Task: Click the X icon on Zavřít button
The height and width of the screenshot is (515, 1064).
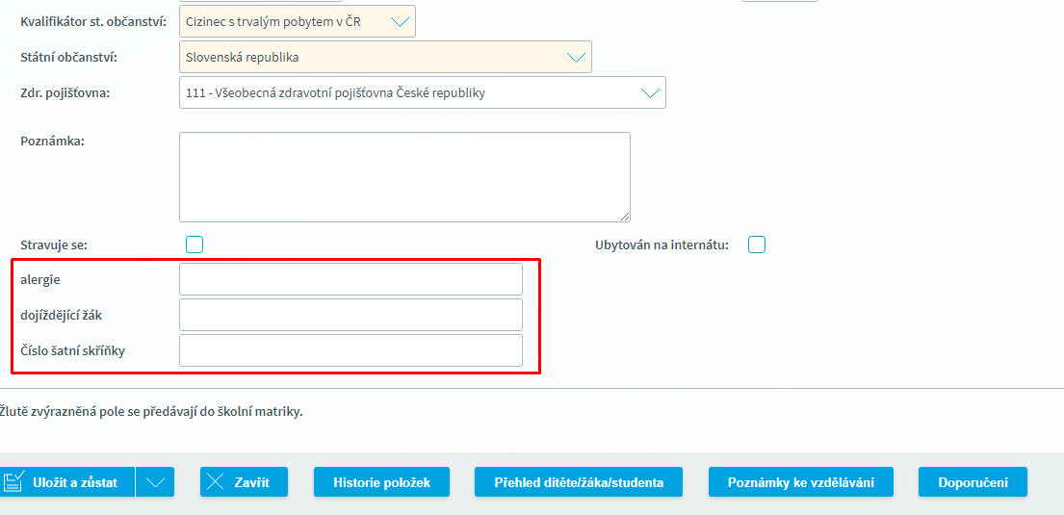Action: pos(217,481)
